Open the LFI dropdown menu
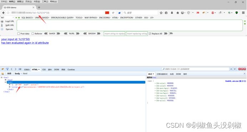Viewport: 247px width, 132px height. pyautogui.click(x=152, y=17)
